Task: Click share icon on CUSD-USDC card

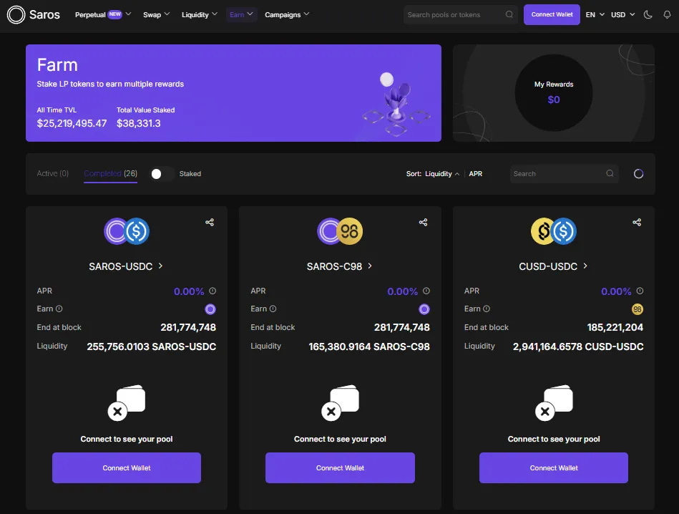Action: [637, 223]
